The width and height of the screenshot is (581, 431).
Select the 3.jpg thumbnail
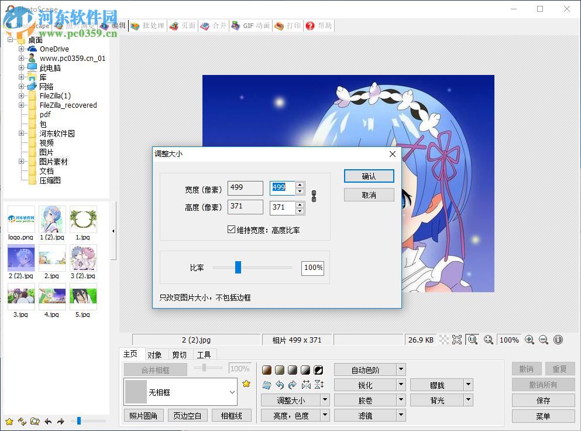click(20, 297)
